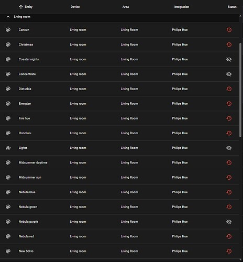Click the Cancun scene palette icon
The width and height of the screenshot is (243, 262).
pyautogui.click(x=8, y=30)
